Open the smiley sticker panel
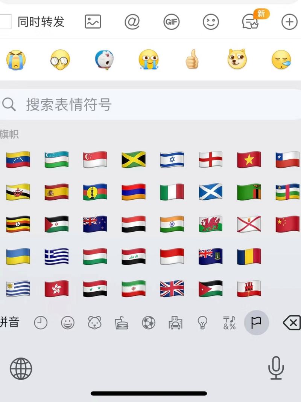 [x=211, y=21]
